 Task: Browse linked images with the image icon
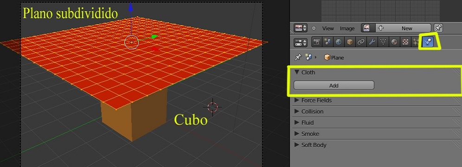tap(368, 28)
